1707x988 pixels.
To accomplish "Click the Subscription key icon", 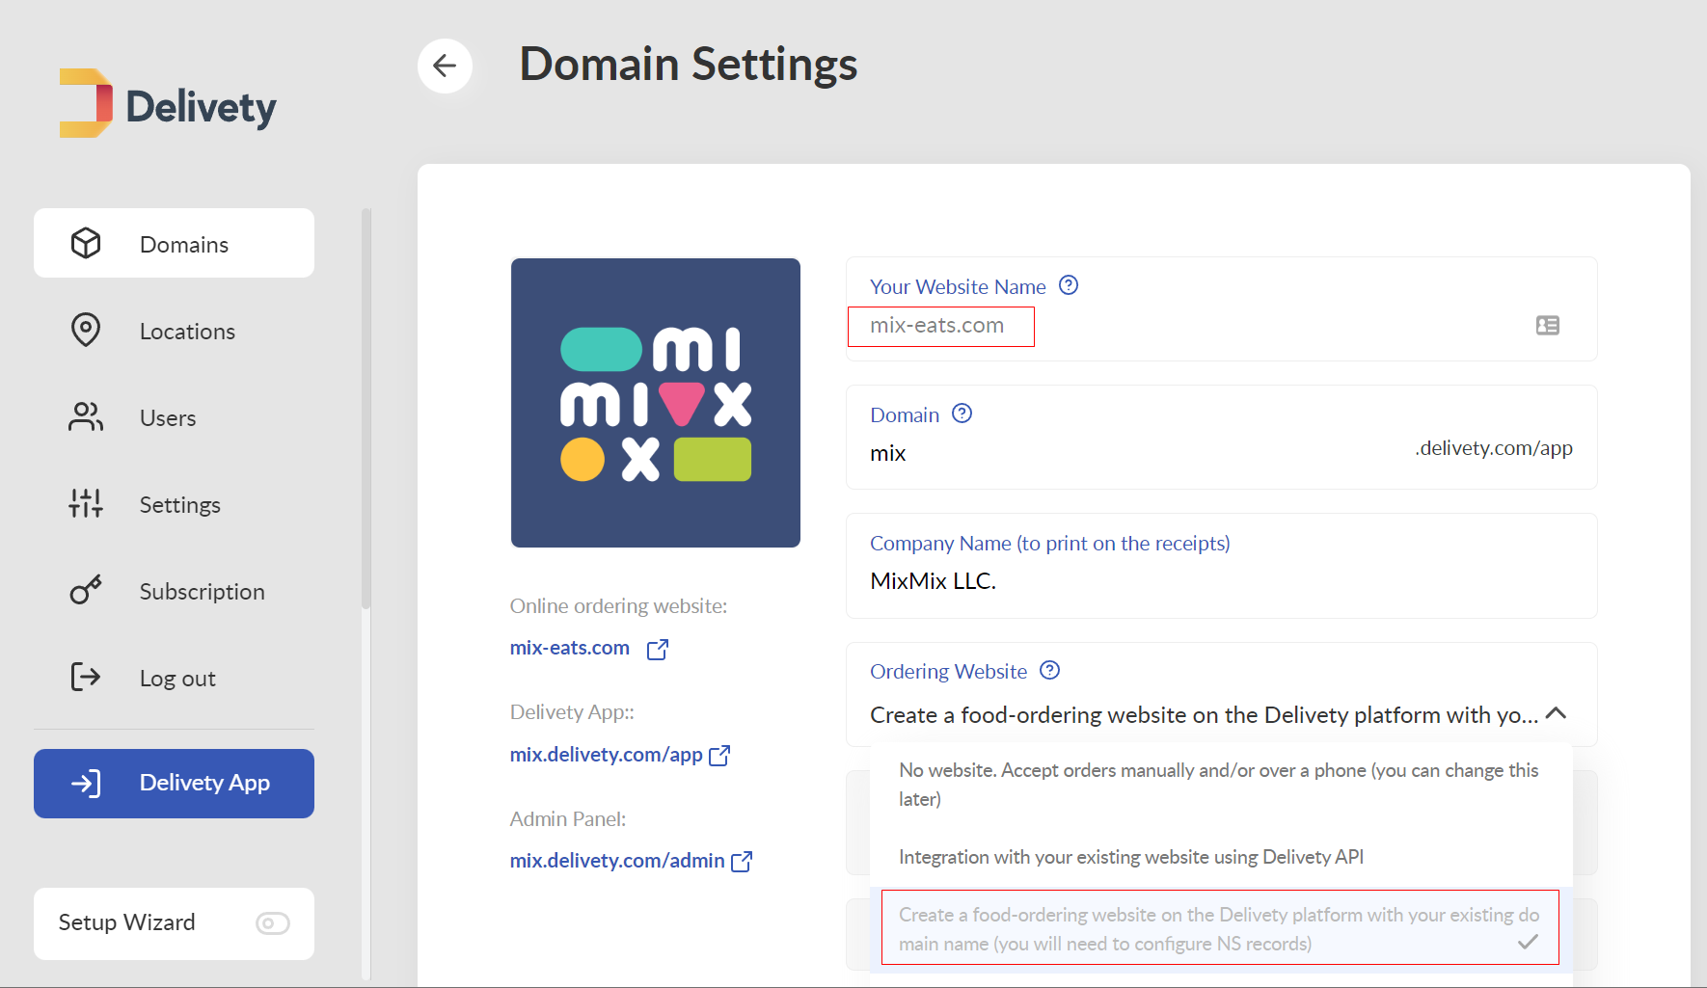I will click(86, 590).
